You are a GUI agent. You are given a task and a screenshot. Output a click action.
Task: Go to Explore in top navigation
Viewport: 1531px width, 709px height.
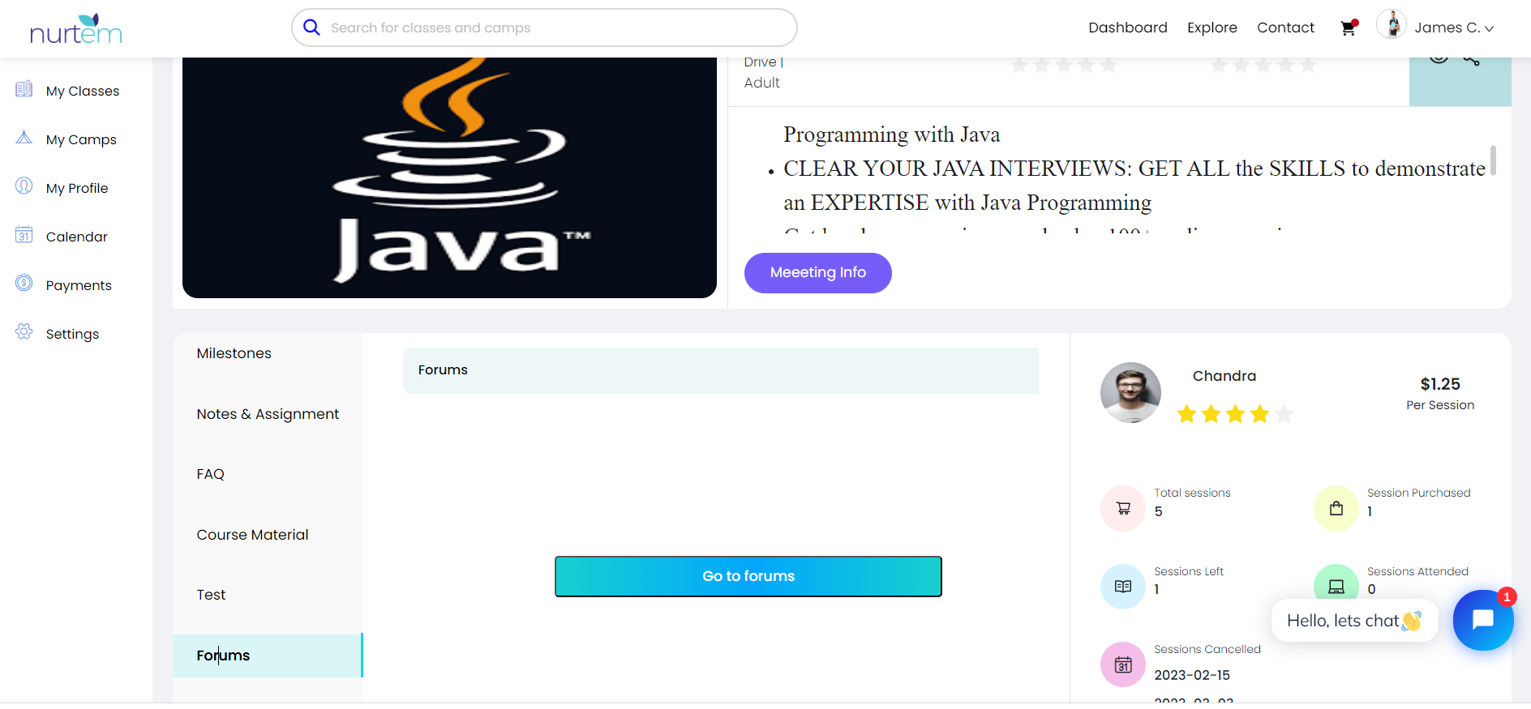[x=1212, y=28]
